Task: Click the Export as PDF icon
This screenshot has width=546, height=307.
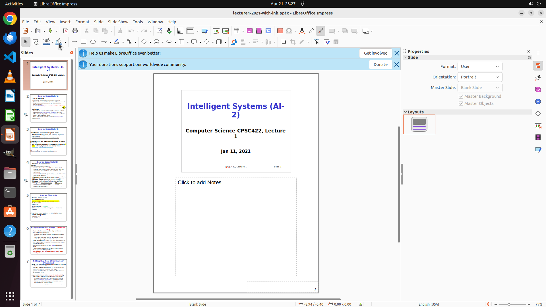Action: coord(66,31)
